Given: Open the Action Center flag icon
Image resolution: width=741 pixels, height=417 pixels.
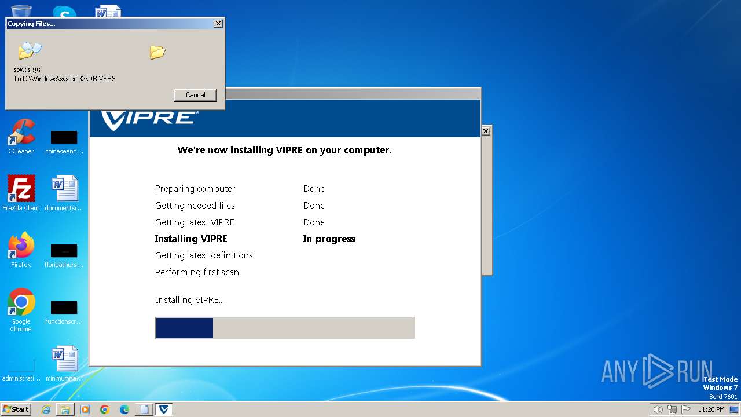Looking at the screenshot, I should coord(686,409).
